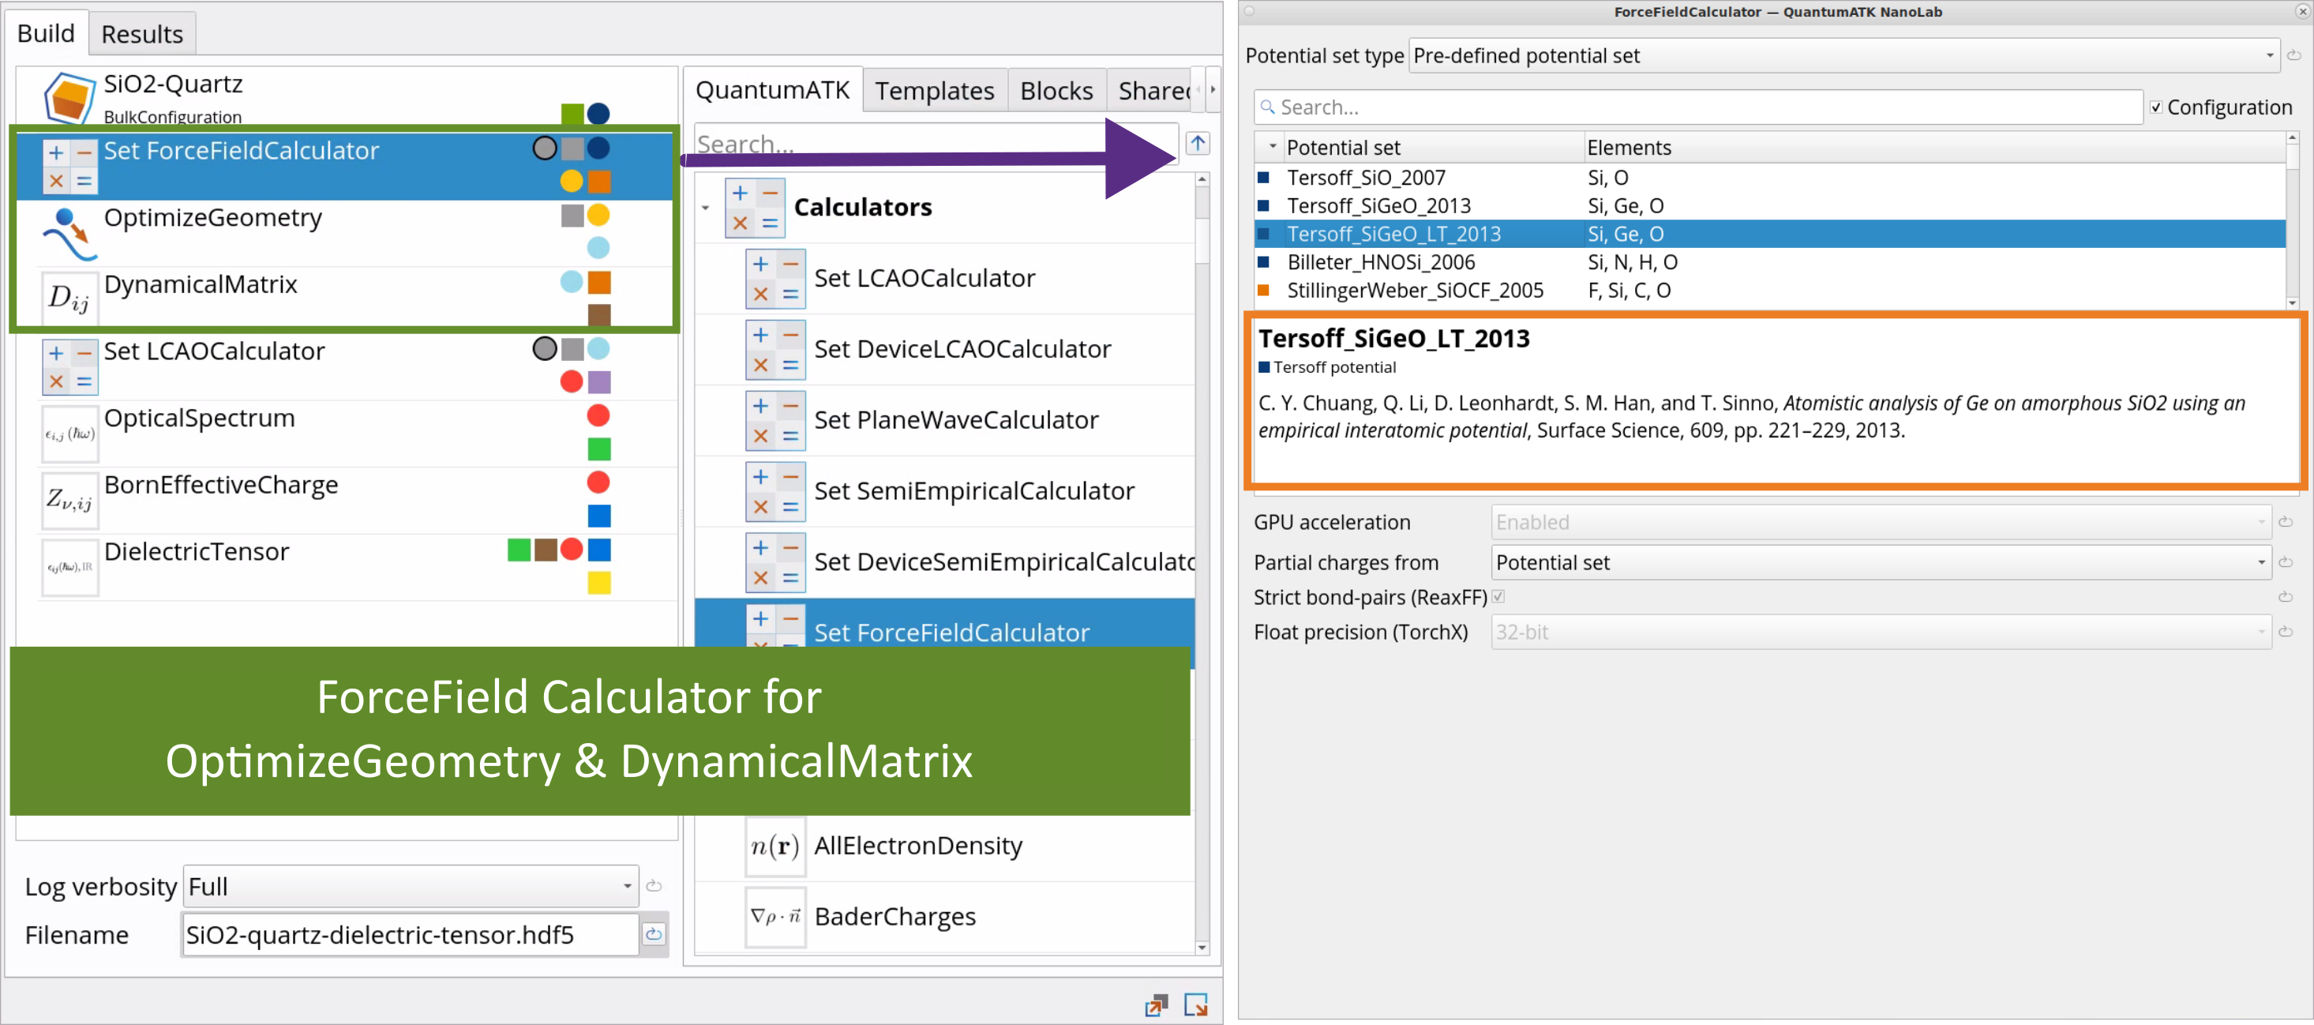Select the OptimizeGeometry workflow item
The width and height of the screenshot is (2314, 1025).
(x=358, y=233)
